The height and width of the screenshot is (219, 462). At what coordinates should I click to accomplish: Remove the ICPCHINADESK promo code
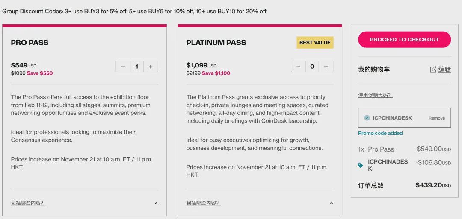click(436, 118)
